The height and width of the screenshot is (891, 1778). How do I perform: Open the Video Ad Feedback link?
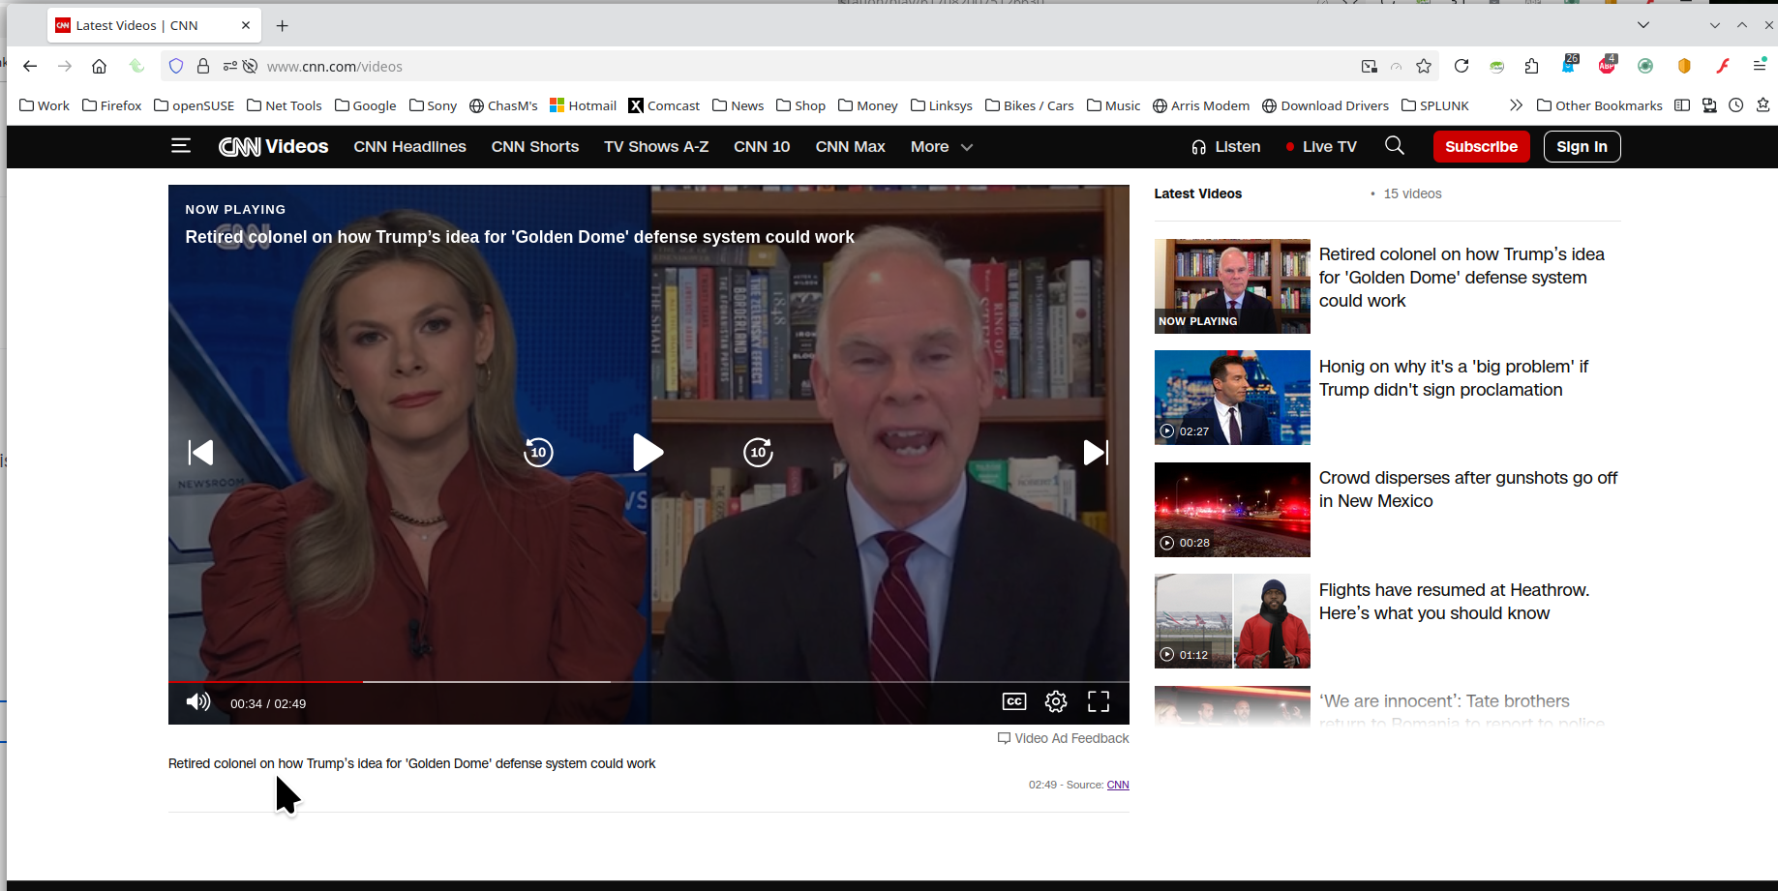[x=1064, y=738]
